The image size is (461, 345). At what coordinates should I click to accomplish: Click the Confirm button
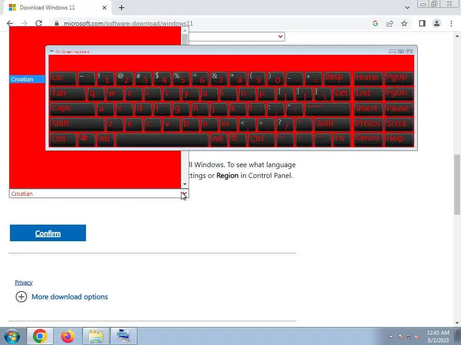[48, 233]
